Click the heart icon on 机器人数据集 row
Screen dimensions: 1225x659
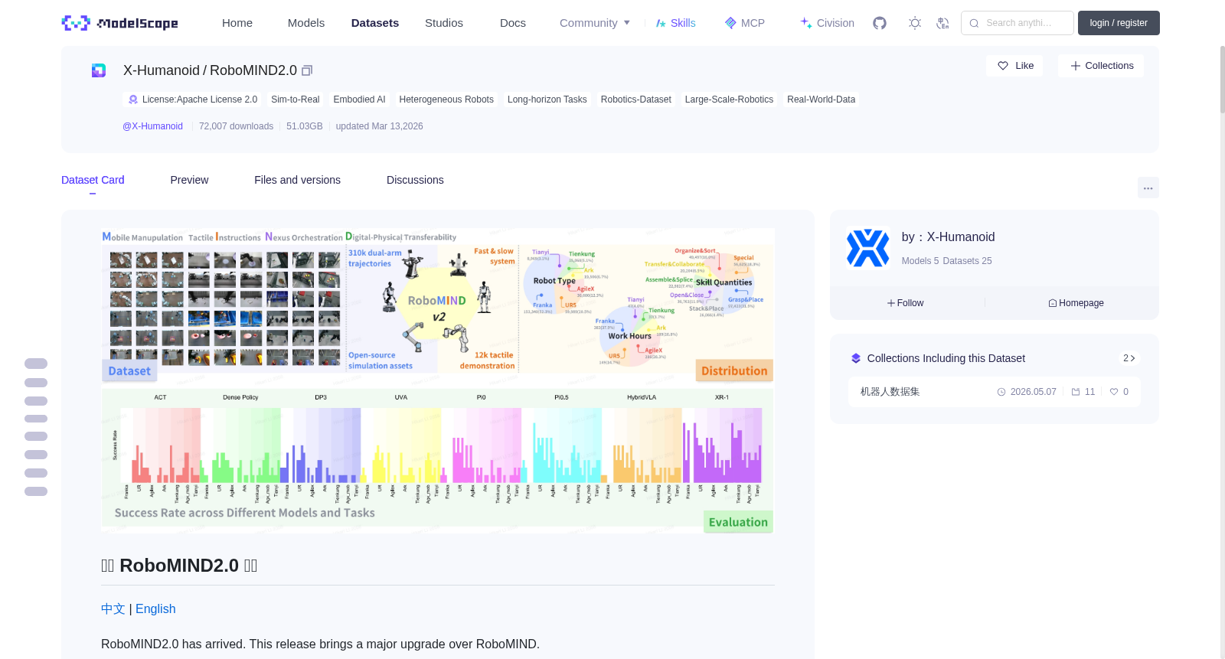coord(1114,392)
